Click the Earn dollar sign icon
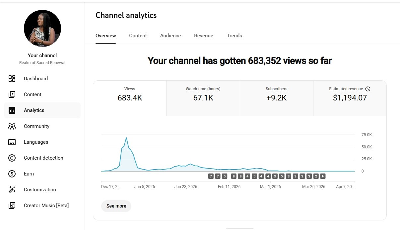 point(12,174)
